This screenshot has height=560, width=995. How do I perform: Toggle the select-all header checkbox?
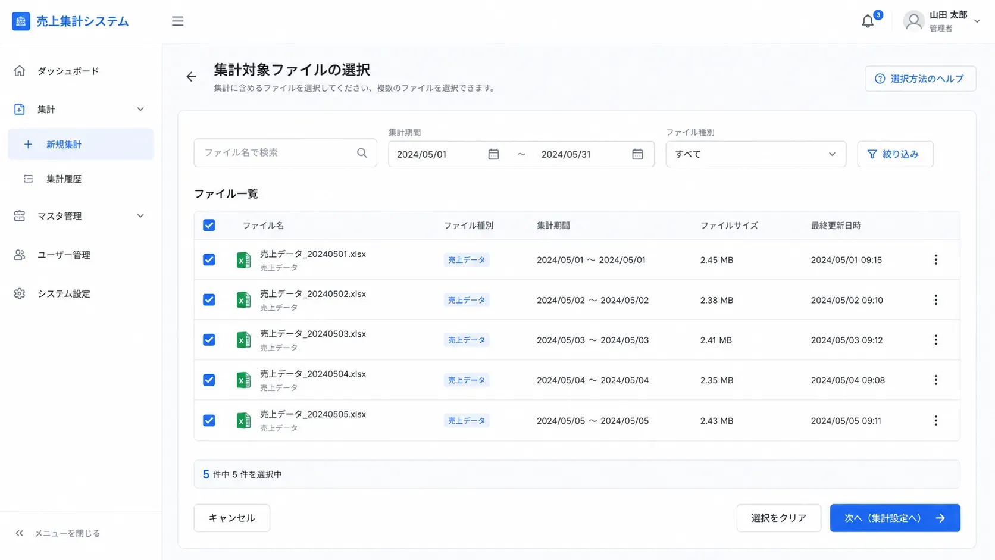tap(209, 226)
